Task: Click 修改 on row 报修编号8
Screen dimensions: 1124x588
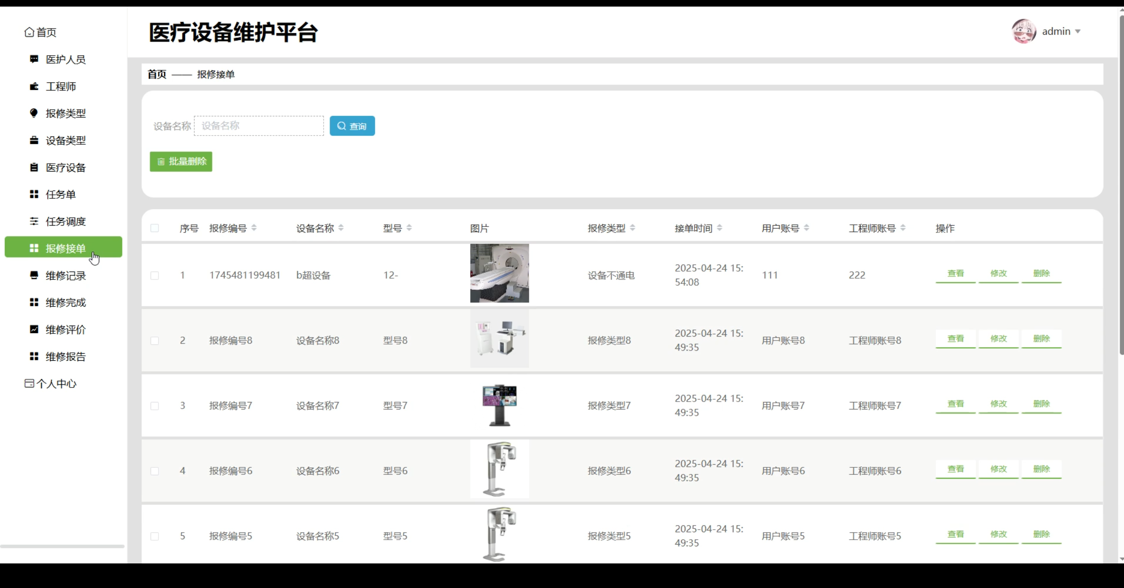Action: coord(998,339)
